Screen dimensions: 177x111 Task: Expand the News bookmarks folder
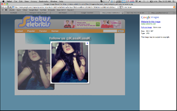(61, 10)
